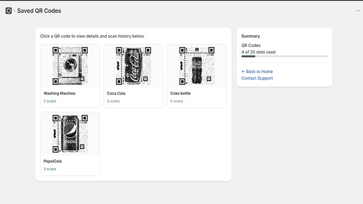Click the instruction text about scan history
The width and height of the screenshot is (363, 204).
point(93,36)
